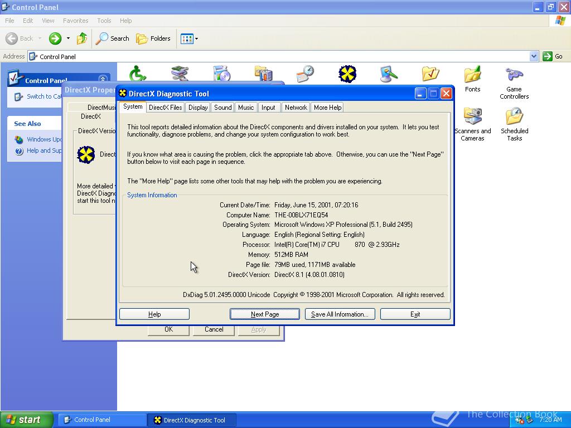
Task: Expand the Address bar dropdown
Action: (x=534, y=56)
